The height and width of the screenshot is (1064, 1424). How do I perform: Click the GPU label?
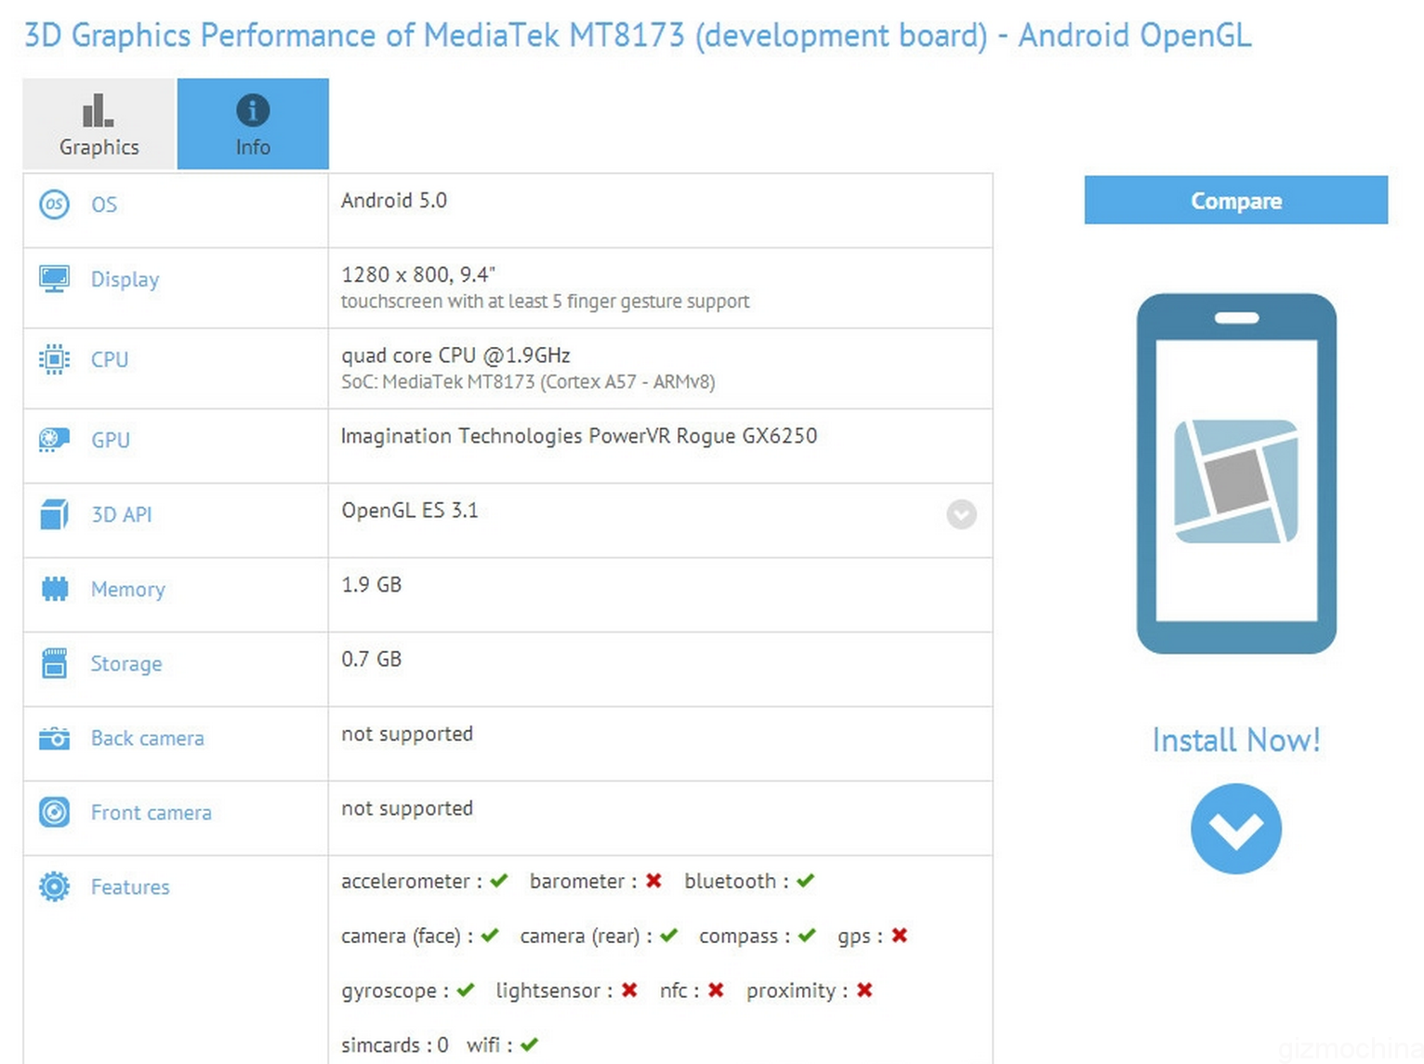pos(110,440)
